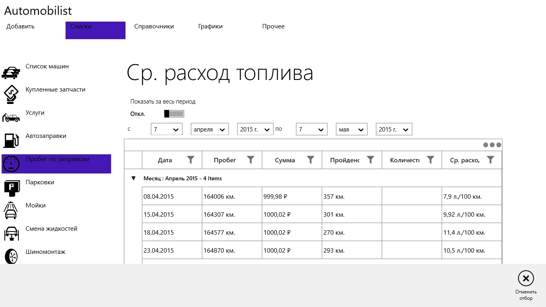Click the odometer gauge icon
The height and width of the screenshot is (307, 546).
tap(11, 164)
